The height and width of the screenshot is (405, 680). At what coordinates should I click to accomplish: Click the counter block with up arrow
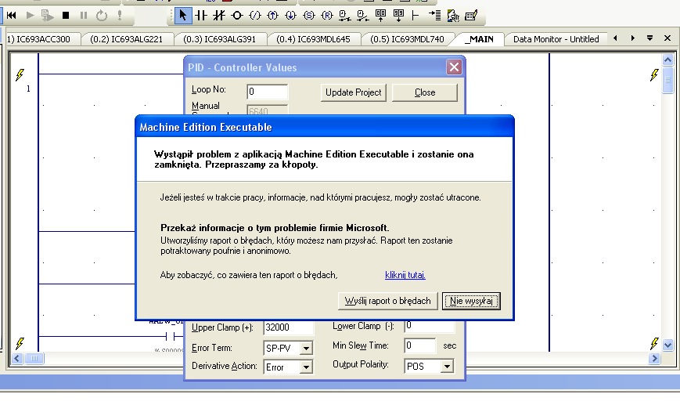(x=380, y=16)
